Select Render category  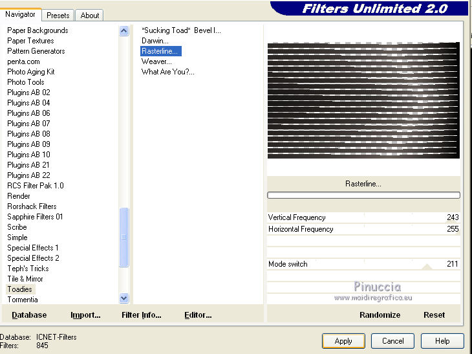tap(19, 196)
